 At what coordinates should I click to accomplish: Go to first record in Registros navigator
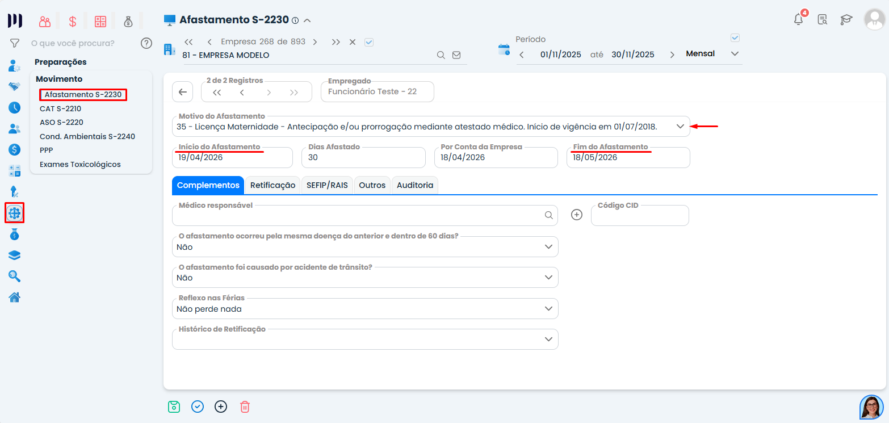pyautogui.click(x=217, y=93)
